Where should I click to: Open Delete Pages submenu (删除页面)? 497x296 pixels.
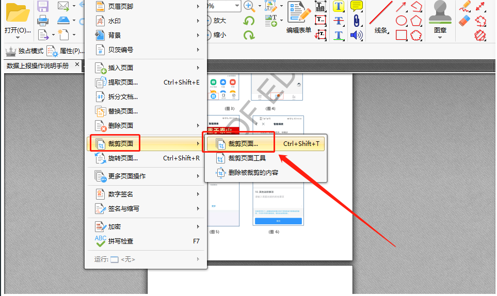pos(147,126)
